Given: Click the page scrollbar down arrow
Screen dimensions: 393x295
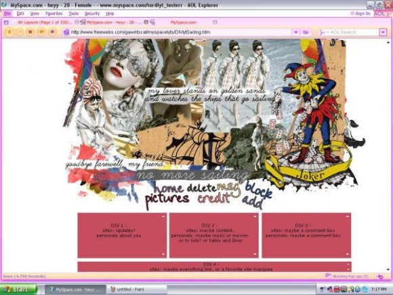Looking at the screenshot, I should (x=388, y=269).
